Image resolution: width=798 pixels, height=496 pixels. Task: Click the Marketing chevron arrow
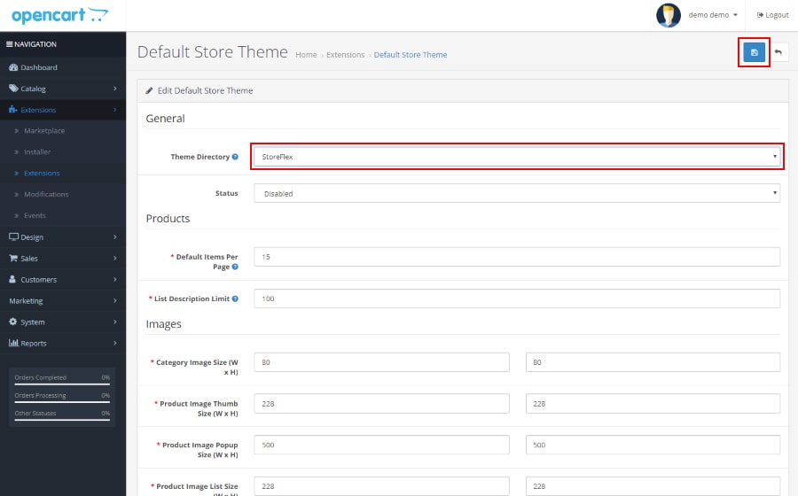pos(115,301)
